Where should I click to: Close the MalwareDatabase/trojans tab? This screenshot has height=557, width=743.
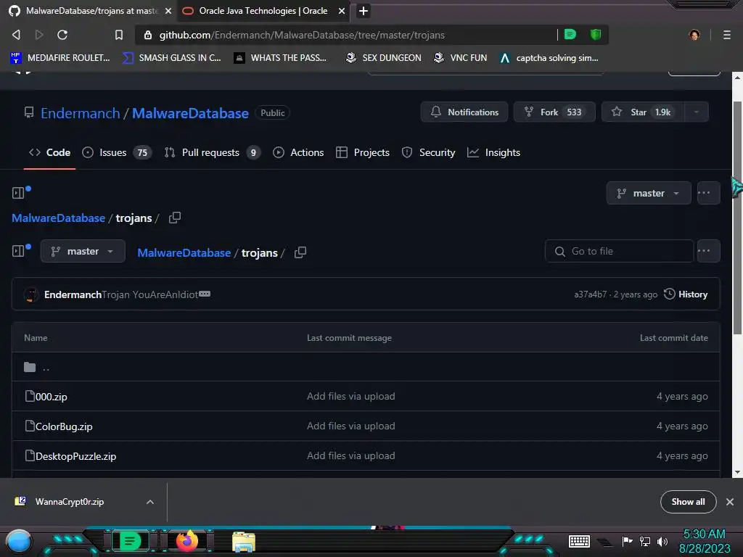[168, 10]
